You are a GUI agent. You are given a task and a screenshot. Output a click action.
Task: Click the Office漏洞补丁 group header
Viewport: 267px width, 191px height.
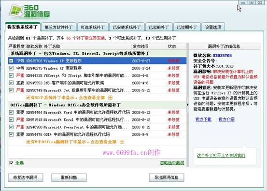(x=97, y=105)
